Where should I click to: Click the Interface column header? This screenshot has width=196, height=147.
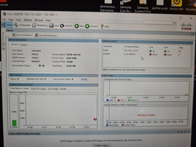click(x=108, y=46)
